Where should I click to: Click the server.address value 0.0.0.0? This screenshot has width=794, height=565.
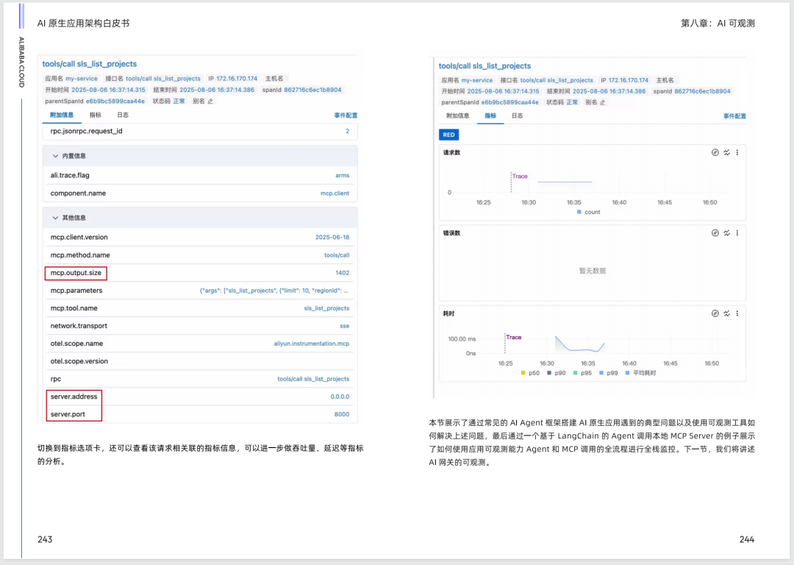(340, 397)
